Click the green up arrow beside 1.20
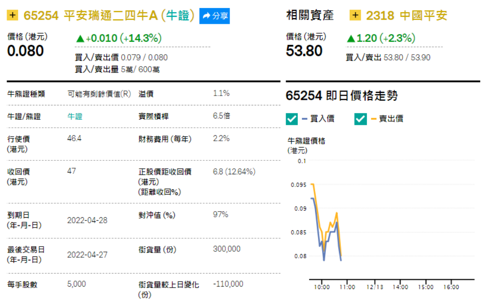Image resolution: width=490 pixels, height=303 pixels. (x=351, y=39)
